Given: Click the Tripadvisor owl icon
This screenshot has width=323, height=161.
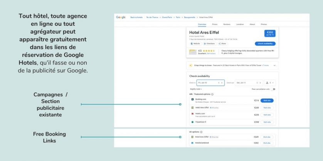Looking at the screenshot, I should (x=192, y=122).
